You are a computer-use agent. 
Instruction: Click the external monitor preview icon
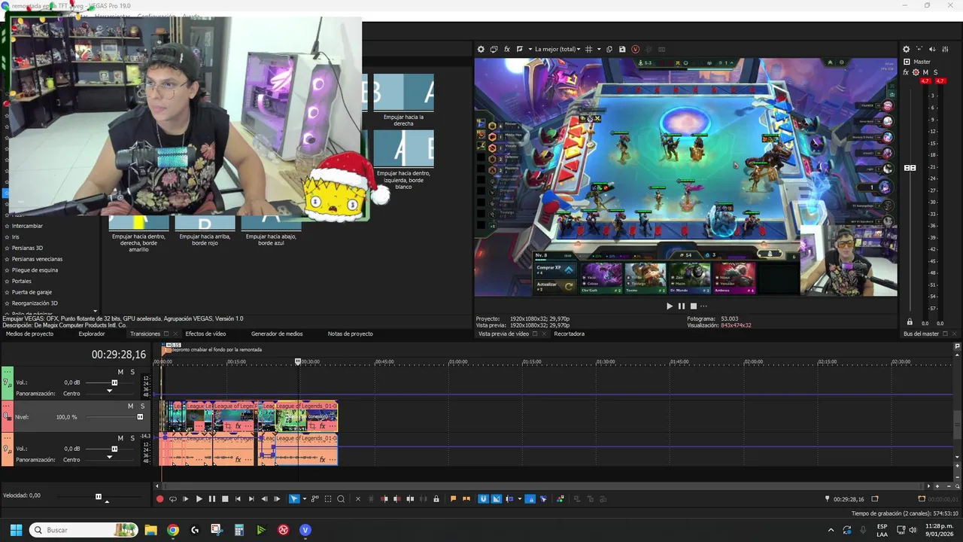click(494, 50)
